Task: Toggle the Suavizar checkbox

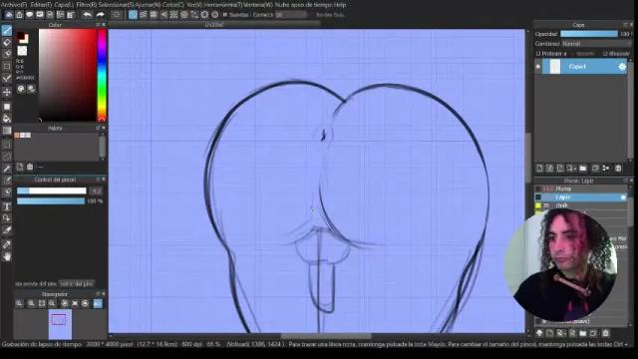Action: (224, 15)
